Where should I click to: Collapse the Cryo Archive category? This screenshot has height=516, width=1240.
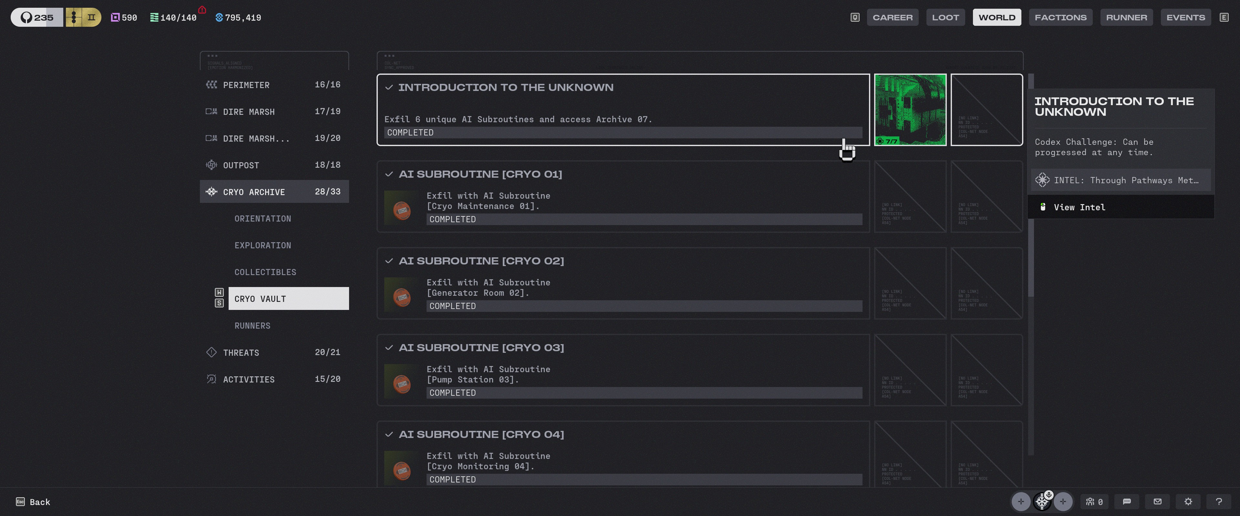[x=274, y=191]
